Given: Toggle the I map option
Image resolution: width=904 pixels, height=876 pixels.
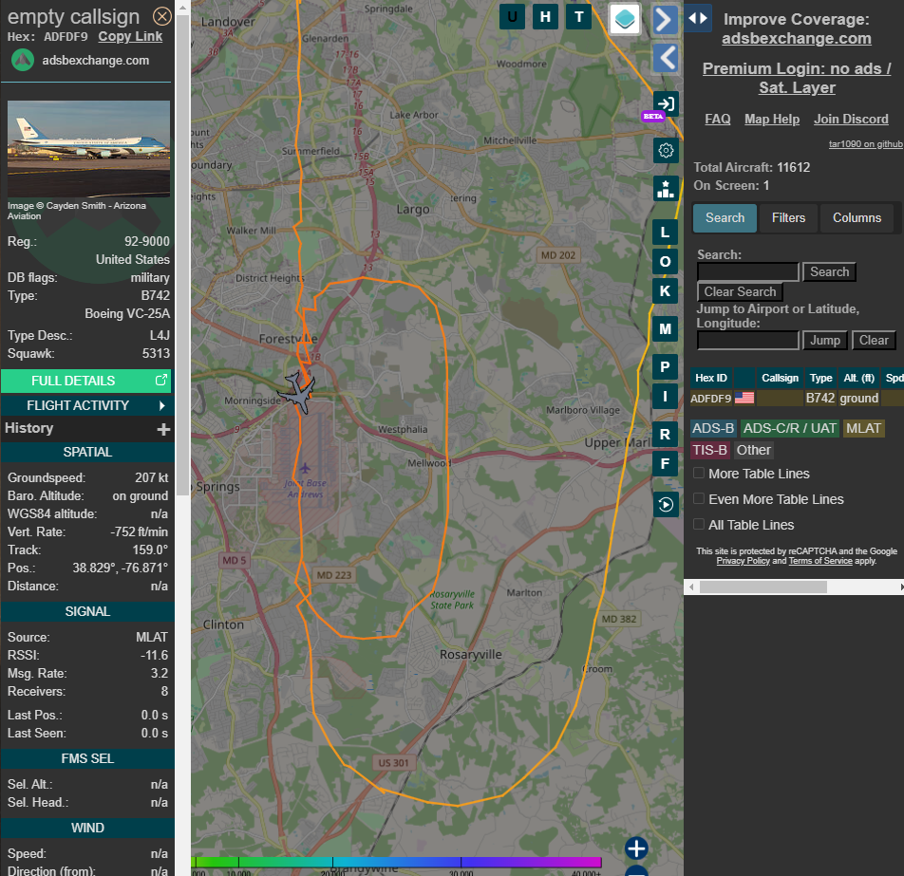Looking at the screenshot, I should [x=665, y=397].
